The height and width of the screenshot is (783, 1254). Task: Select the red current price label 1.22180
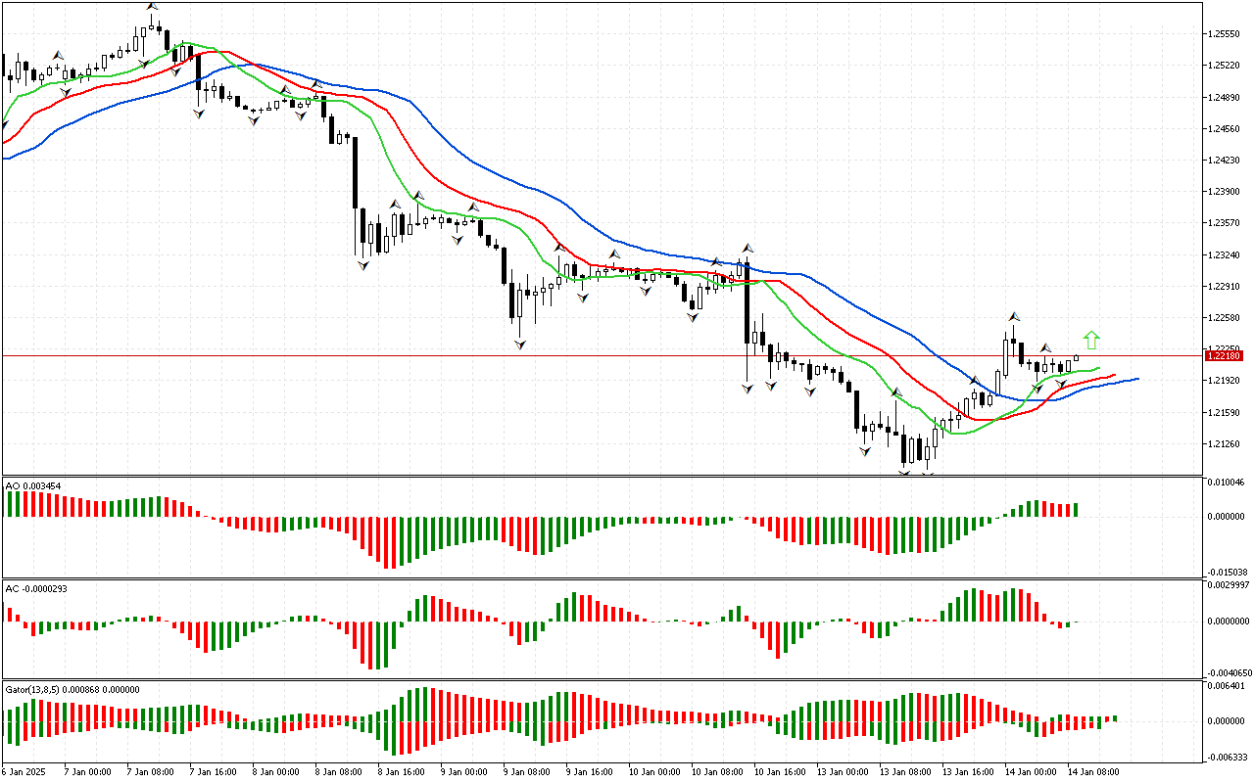click(1226, 355)
